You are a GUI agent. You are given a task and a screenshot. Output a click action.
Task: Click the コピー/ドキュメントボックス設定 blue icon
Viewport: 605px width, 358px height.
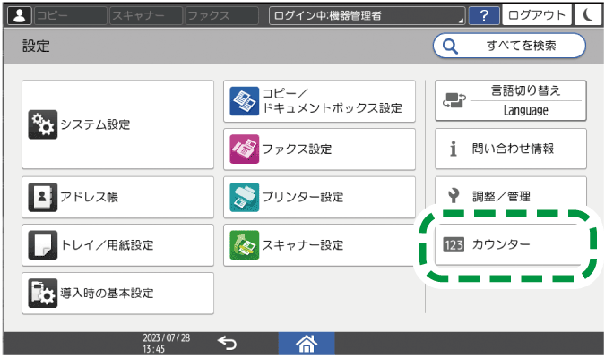(x=244, y=101)
